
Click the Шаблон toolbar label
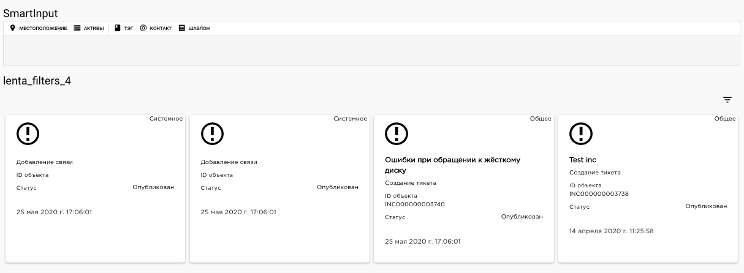[199, 29]
